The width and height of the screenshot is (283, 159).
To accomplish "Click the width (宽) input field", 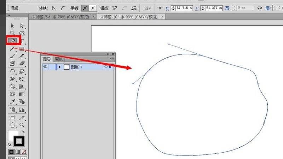I will pos(245,8).
